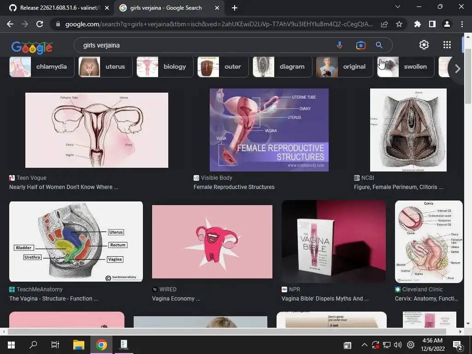Open the NPR Vagina Bible book image
Viewport: 472px width, 354px height.
pyautogui.click(x=334, y=242)
